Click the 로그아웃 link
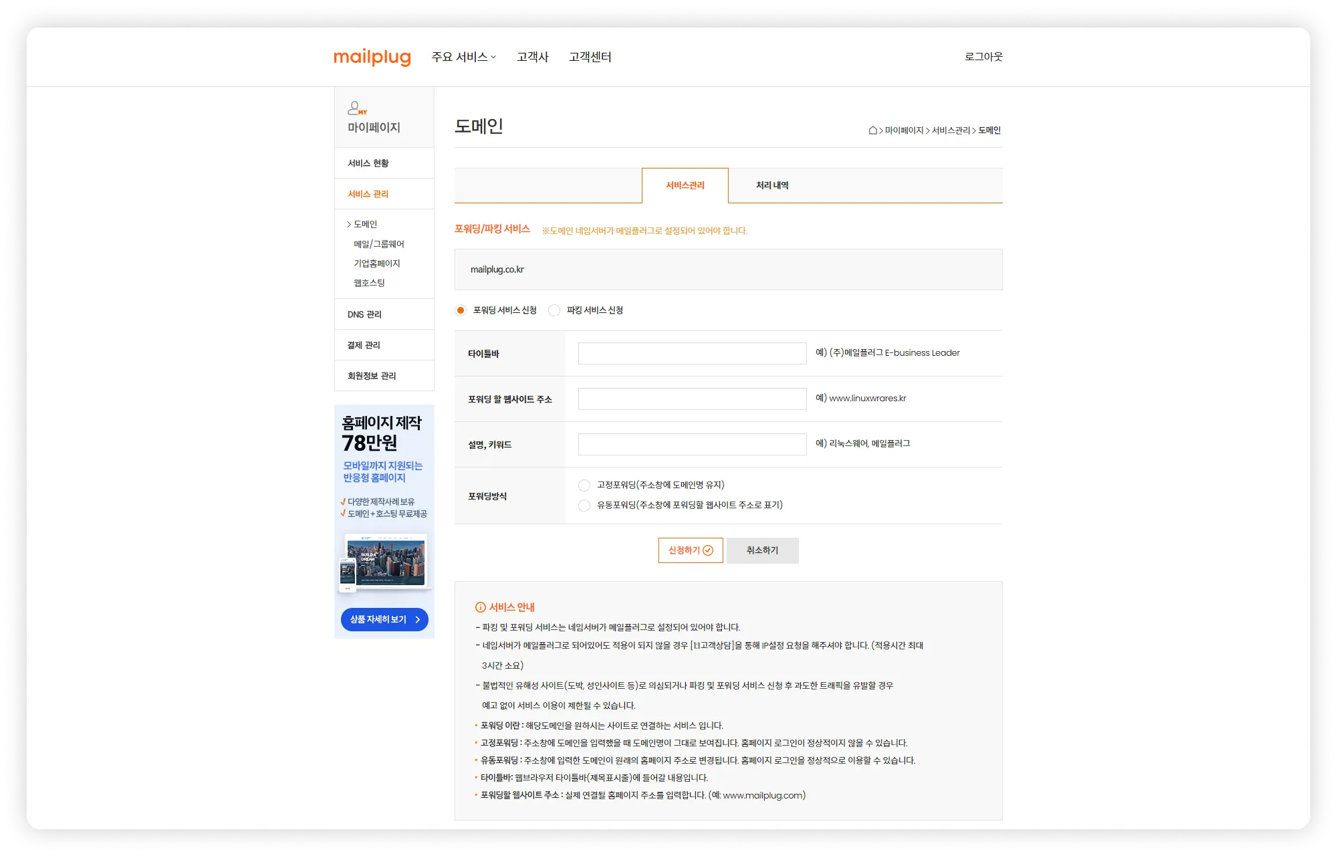1337x856 pixels. pyautogui.click(x=983, y=57)
